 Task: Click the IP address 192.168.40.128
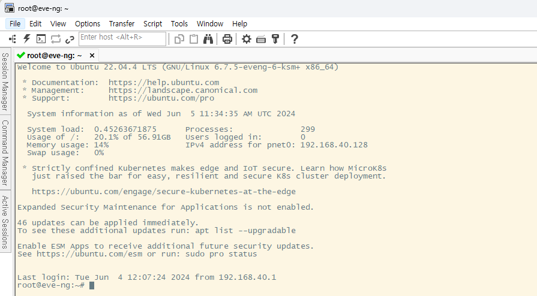click(334, 145)
